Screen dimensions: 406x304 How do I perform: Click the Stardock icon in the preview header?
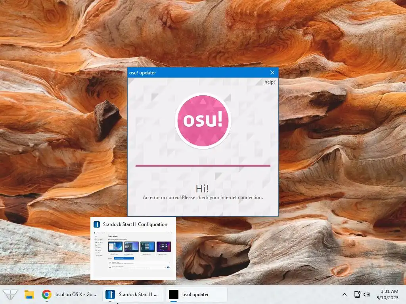click(x=97, y=224)
